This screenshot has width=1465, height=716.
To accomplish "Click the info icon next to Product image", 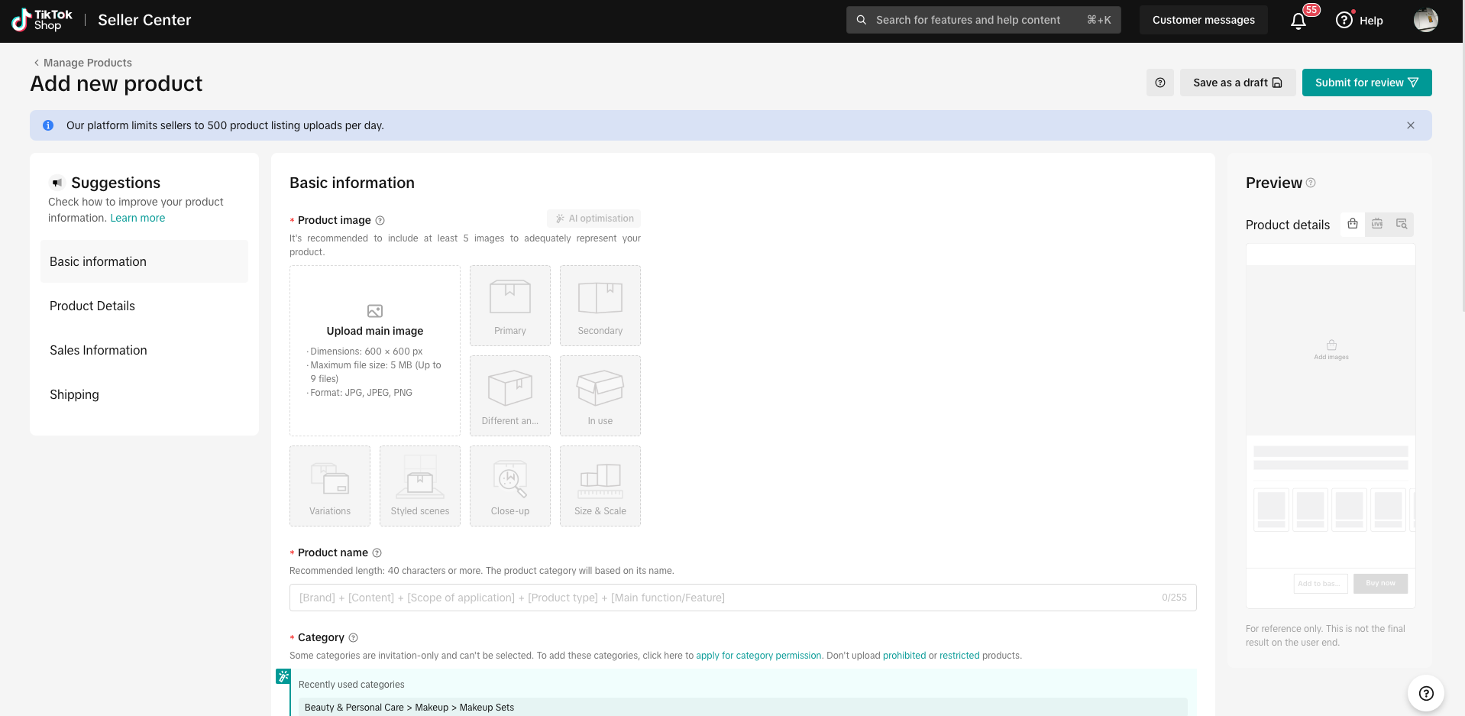I will 380,221.
